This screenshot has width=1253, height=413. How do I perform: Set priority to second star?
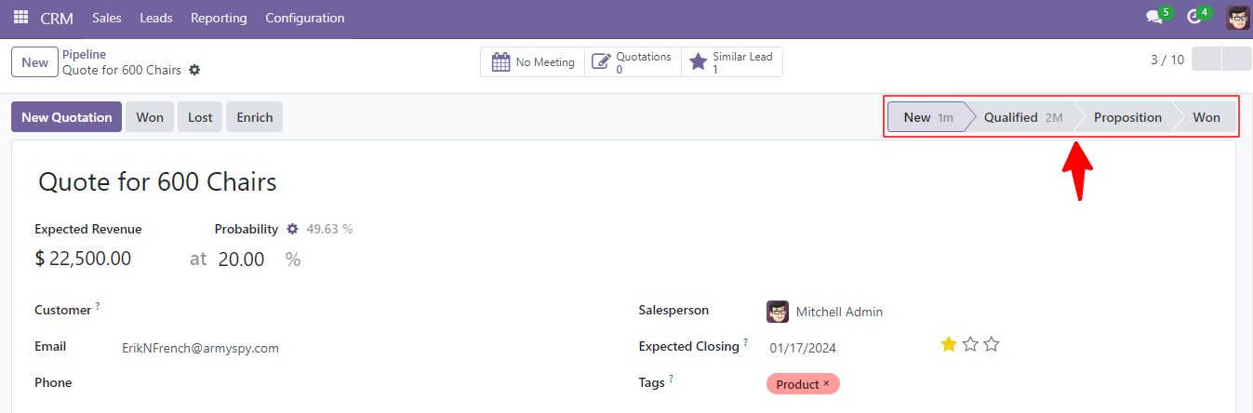pyautogui.click(x=970, y=344)
